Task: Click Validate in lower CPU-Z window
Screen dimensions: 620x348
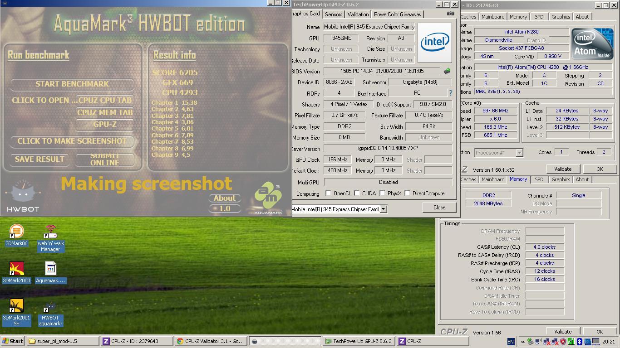Action: 563,332
